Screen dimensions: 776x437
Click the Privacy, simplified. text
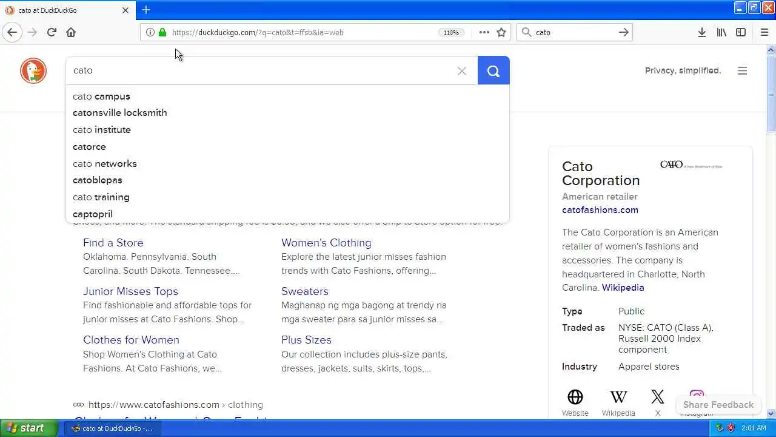tap(683, 70)
